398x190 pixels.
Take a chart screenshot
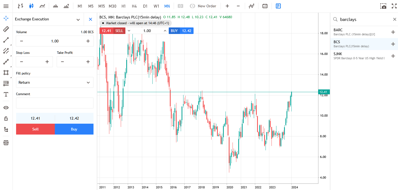pyautogui.click(x=383, y=6)
